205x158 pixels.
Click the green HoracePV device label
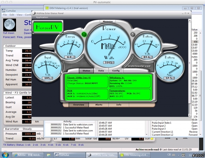point(48,27)
